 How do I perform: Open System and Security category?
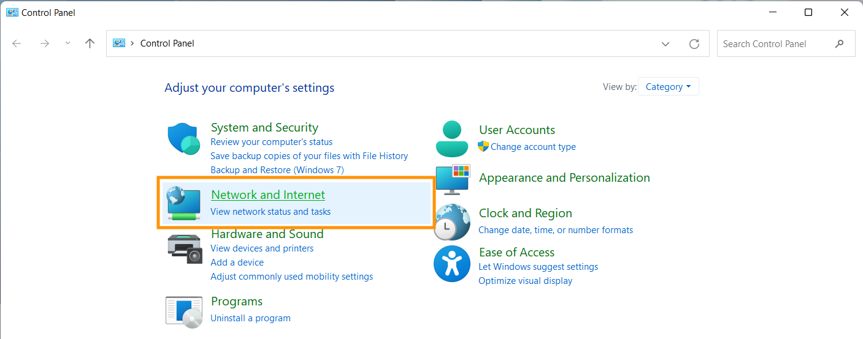[264, 127]
